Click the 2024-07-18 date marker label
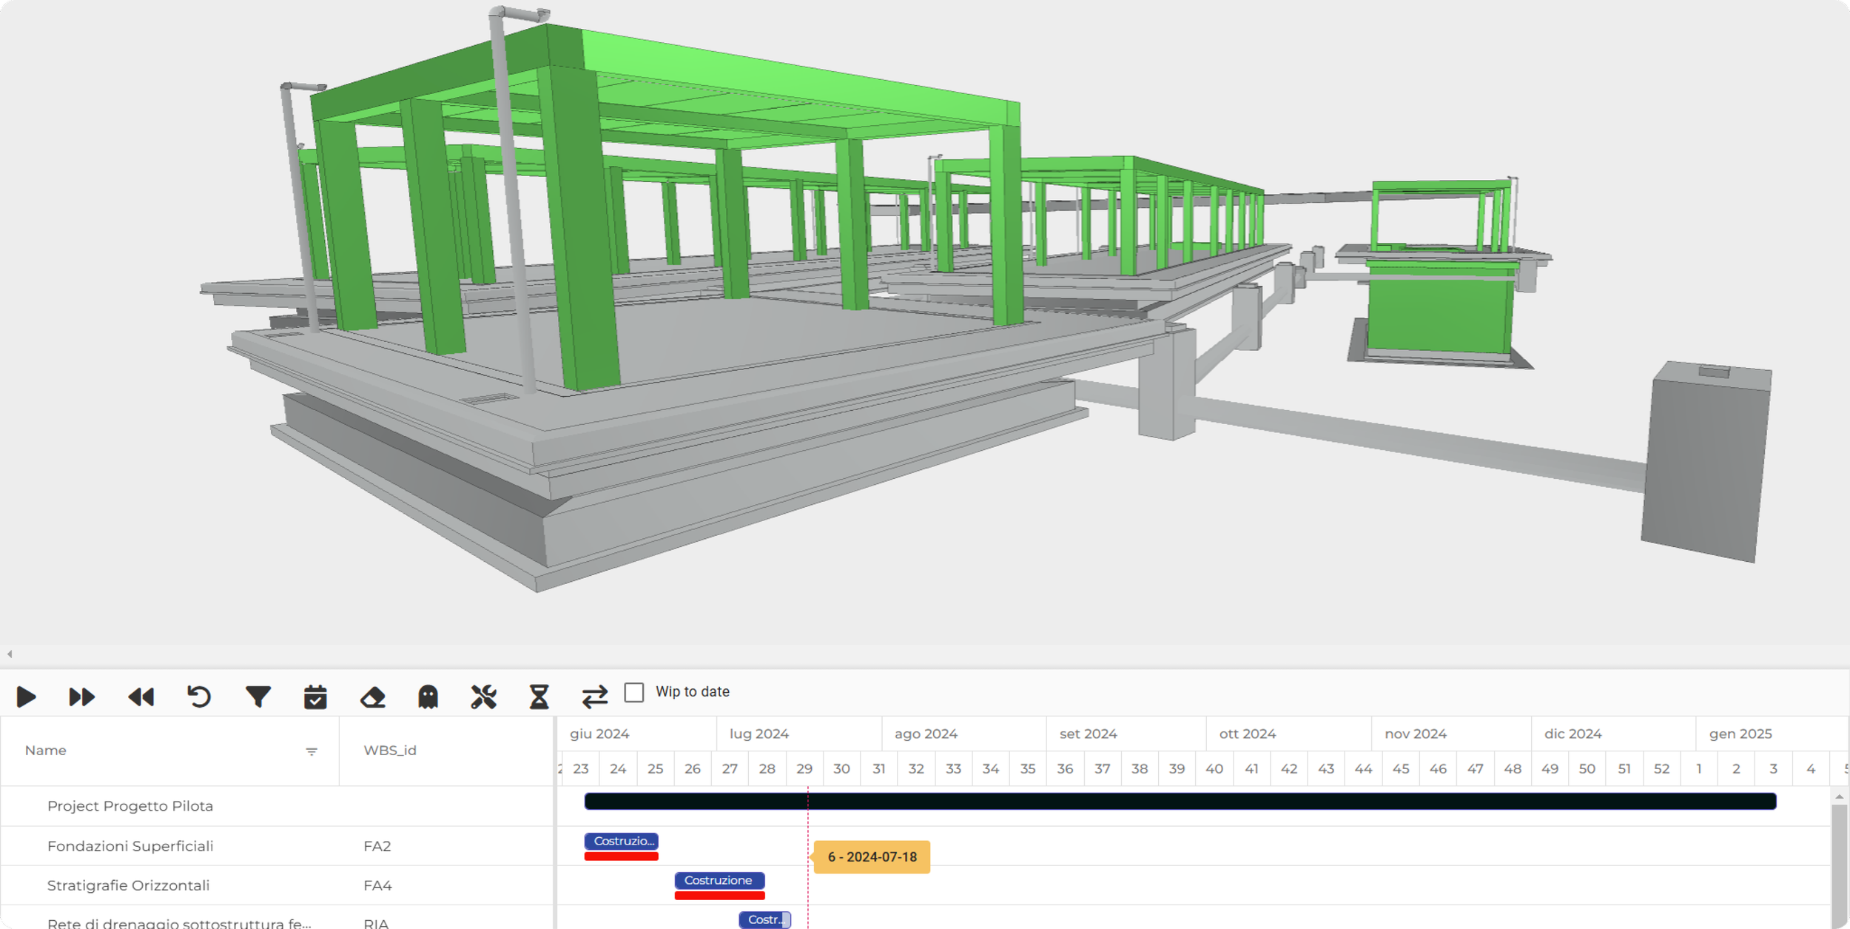This screenshot has width=1850, height=929. 872,857
